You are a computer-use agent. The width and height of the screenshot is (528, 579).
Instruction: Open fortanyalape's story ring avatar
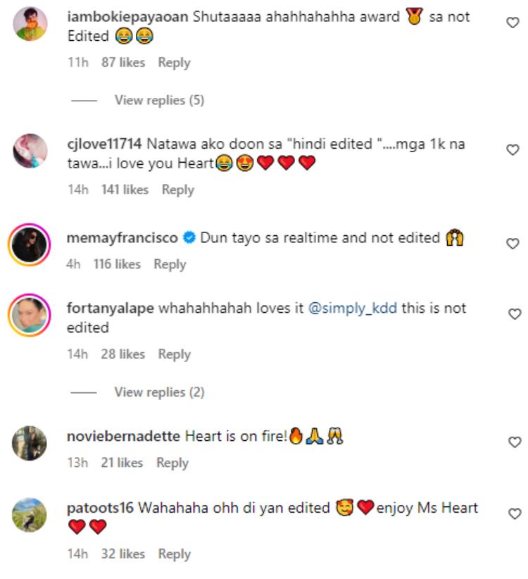coord(30,314)
